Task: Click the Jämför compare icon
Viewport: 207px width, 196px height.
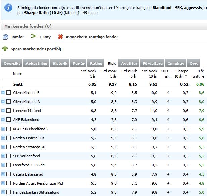Action: tap(6, 37)
